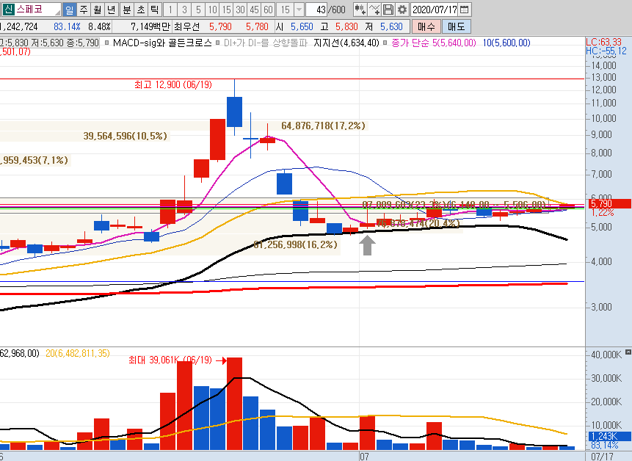The width and height of the screenshot is (632, 461).
Task: Click the 매수 buy button
Action: (426, 27)
